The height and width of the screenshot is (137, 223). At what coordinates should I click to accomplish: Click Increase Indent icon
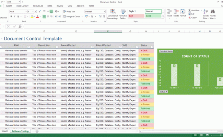point(60,16)
